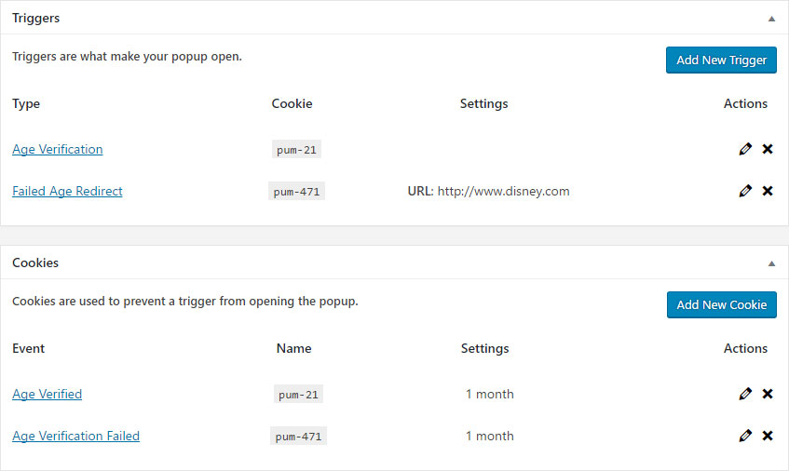
Task: Remove the Failed Age Redirect trigger
Action: coord(768,191)
